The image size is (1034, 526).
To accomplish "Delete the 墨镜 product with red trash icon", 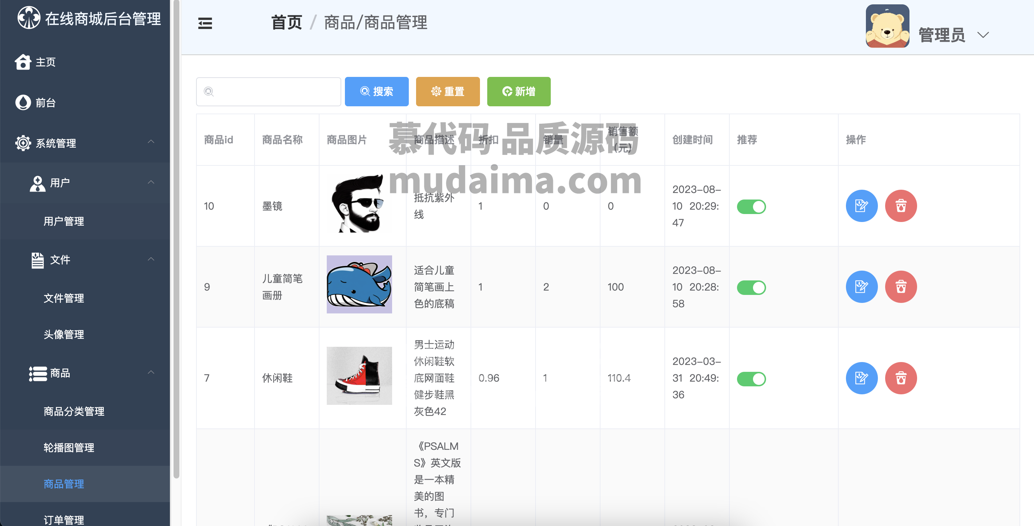I will click(901, 206).
